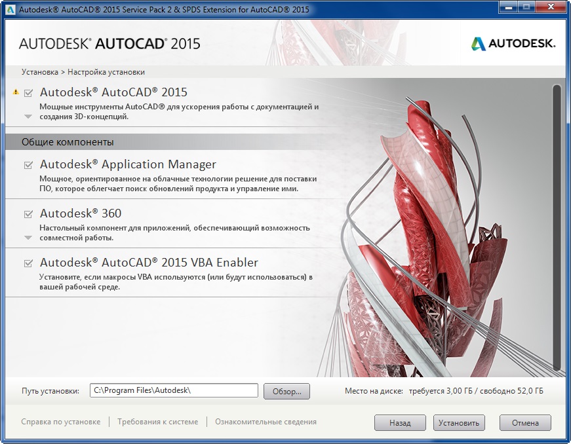Click the Отмена button

[x=525, y=422]
